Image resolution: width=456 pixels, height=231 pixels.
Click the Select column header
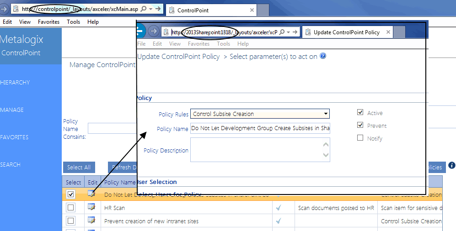73,182
